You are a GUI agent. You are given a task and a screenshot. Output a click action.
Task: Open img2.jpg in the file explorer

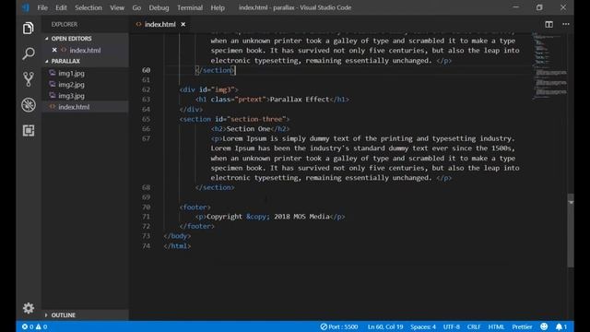tap(71, 85)
